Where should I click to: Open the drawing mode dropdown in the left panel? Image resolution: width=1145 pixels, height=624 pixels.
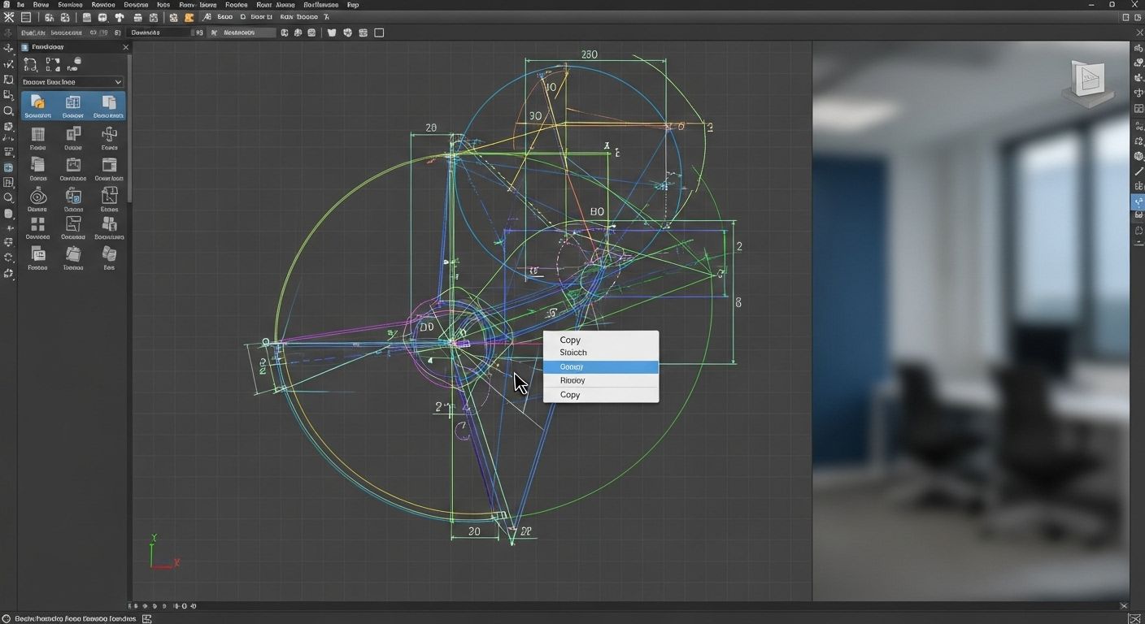72,82
